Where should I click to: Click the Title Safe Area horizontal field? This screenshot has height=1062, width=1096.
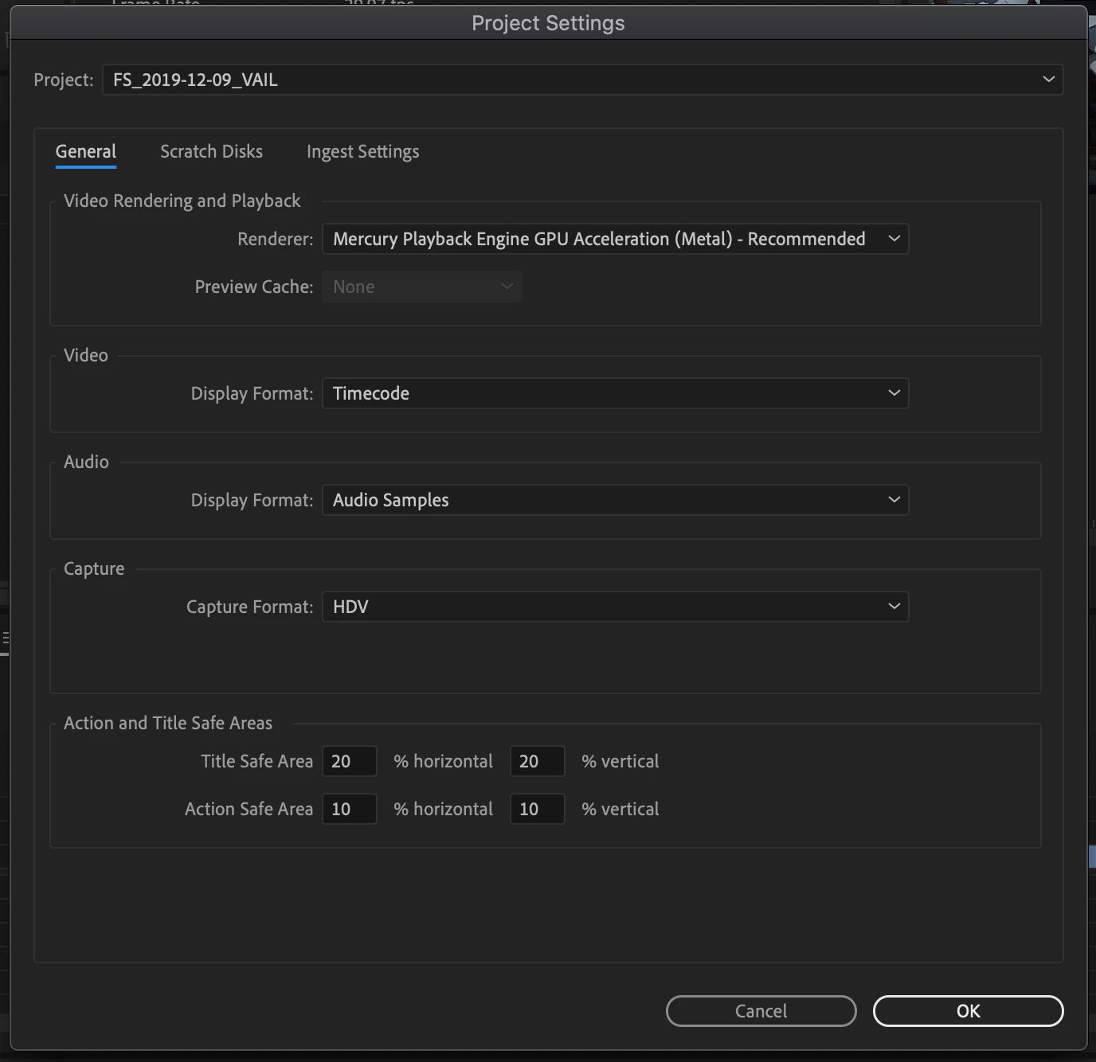(x=349, y=761)
